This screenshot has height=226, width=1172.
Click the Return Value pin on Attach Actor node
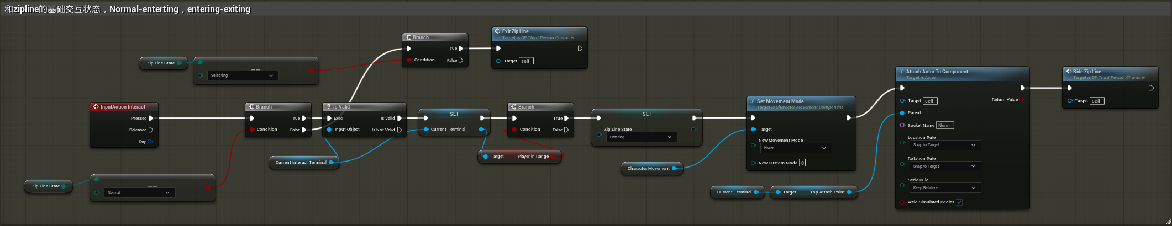click(x=1023, y=100)
